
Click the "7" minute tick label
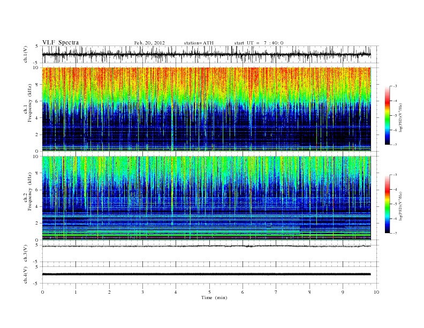click(x=276, y=292)
